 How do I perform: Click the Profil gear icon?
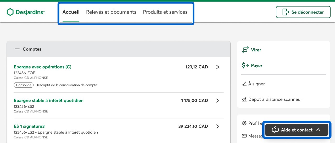click(244, 123)
